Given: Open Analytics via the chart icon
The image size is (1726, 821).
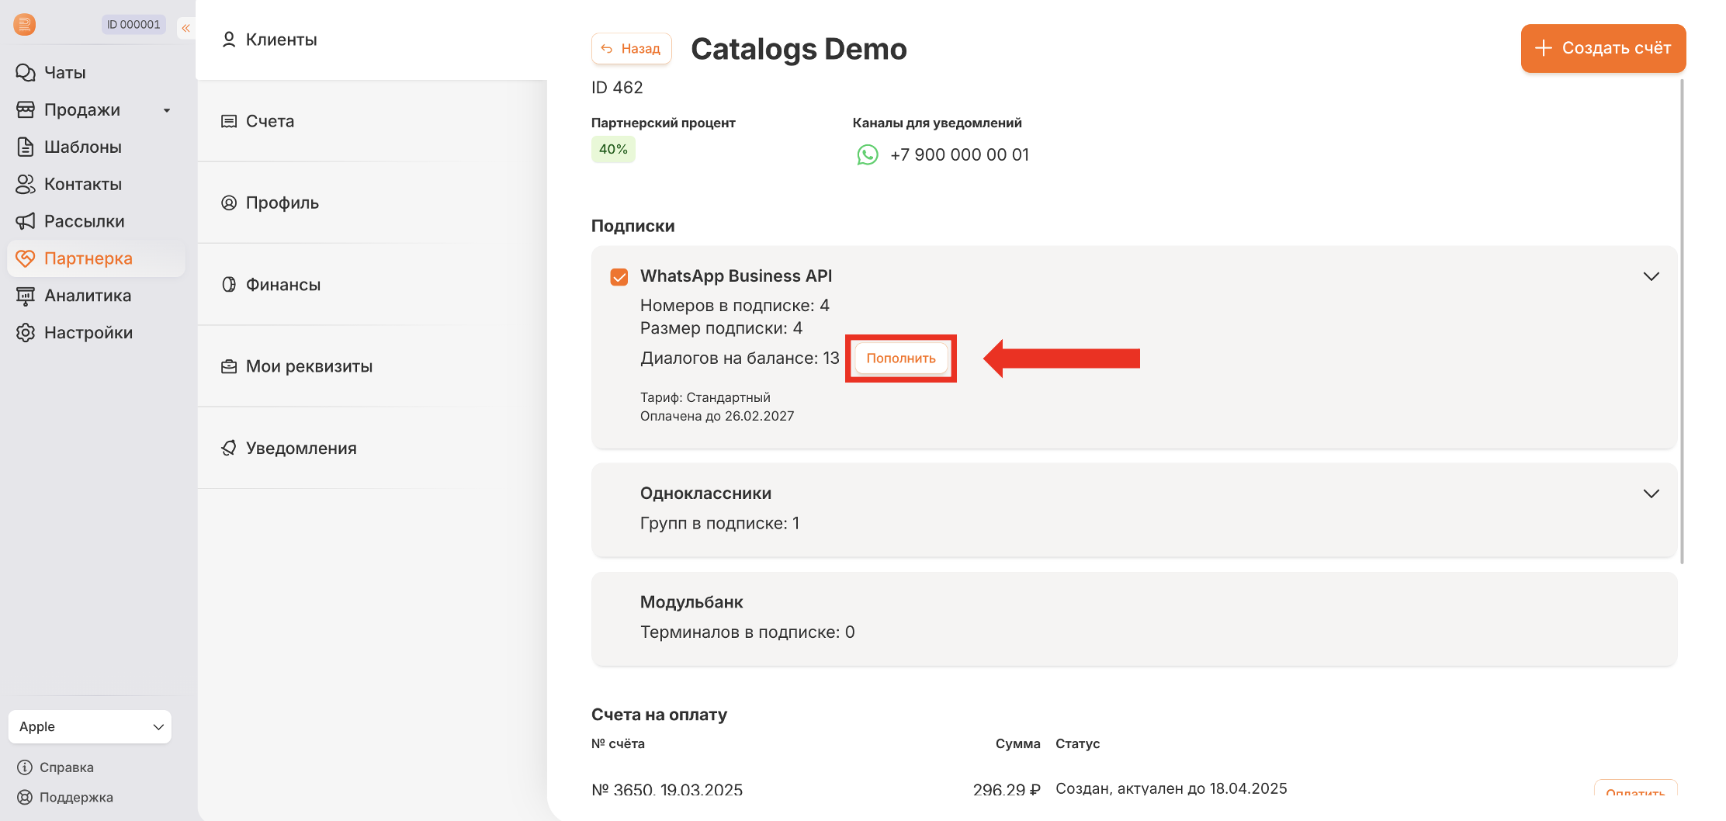Looking at the screenshot, I should pos(26,296).
